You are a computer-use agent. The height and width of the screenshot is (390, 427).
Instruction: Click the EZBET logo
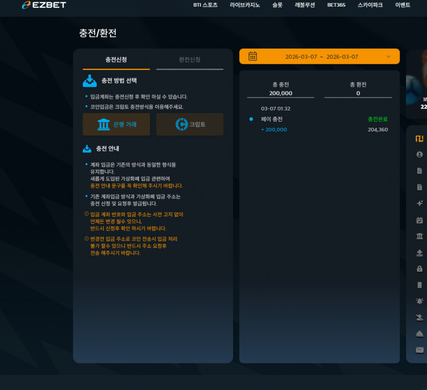tap(44, 5)
